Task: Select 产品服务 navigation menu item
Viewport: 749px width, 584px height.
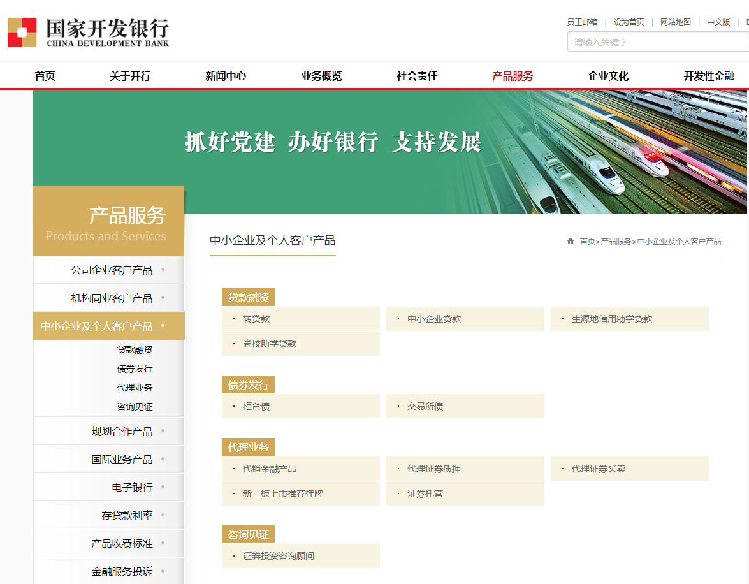Action: 513,76
